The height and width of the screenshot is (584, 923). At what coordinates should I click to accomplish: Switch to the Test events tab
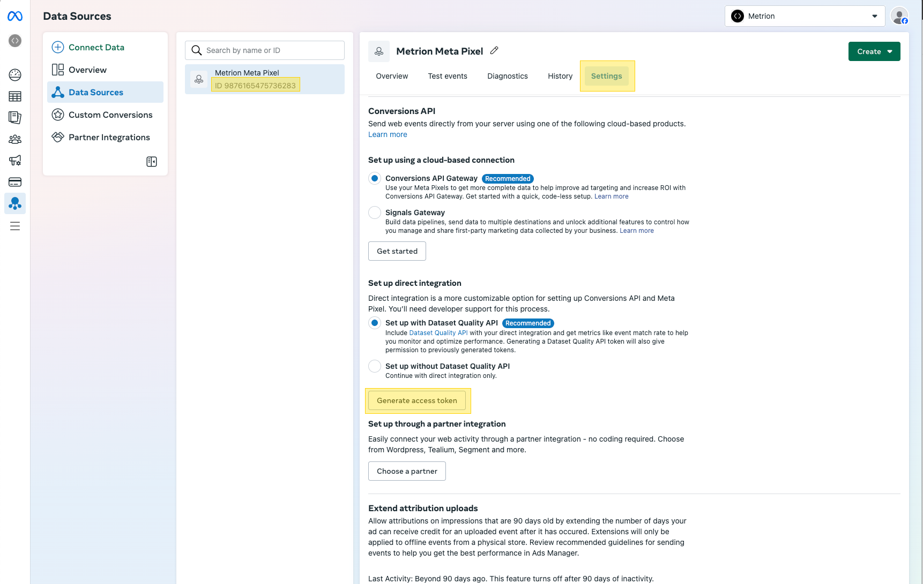click(x=448, y=76)
